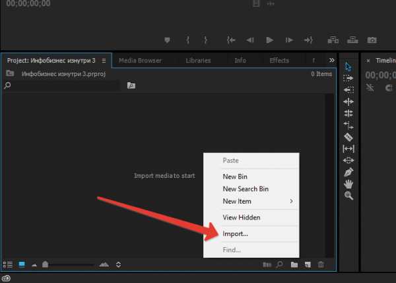Switch Project panel to Icon view
Screen dimensions: 396x283
[21, 264]
